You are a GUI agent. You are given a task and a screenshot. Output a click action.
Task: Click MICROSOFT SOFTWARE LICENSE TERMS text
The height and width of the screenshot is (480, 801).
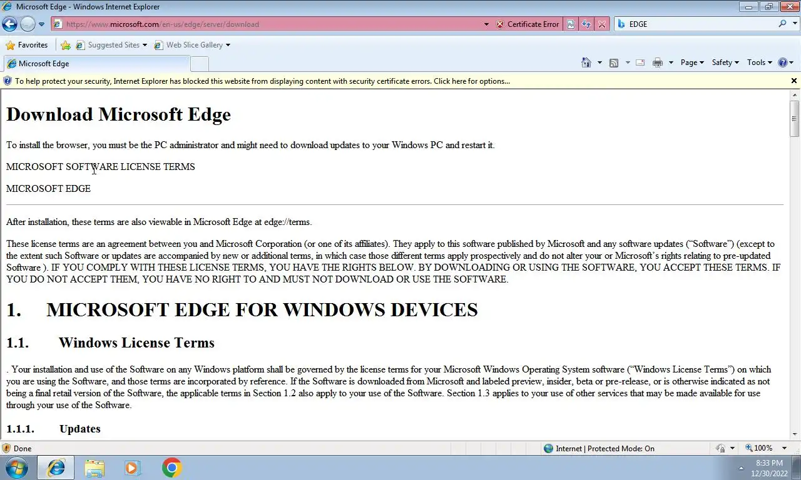(101, 167)
